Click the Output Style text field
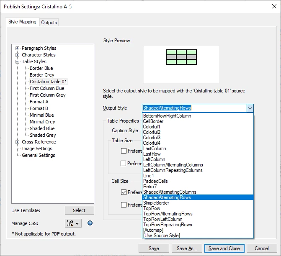Screen dimensions: 281x256 click(x=194, y=108)
